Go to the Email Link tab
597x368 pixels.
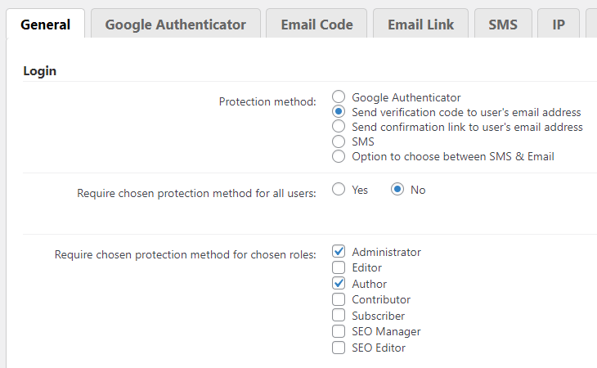click(x=420, y=25)
